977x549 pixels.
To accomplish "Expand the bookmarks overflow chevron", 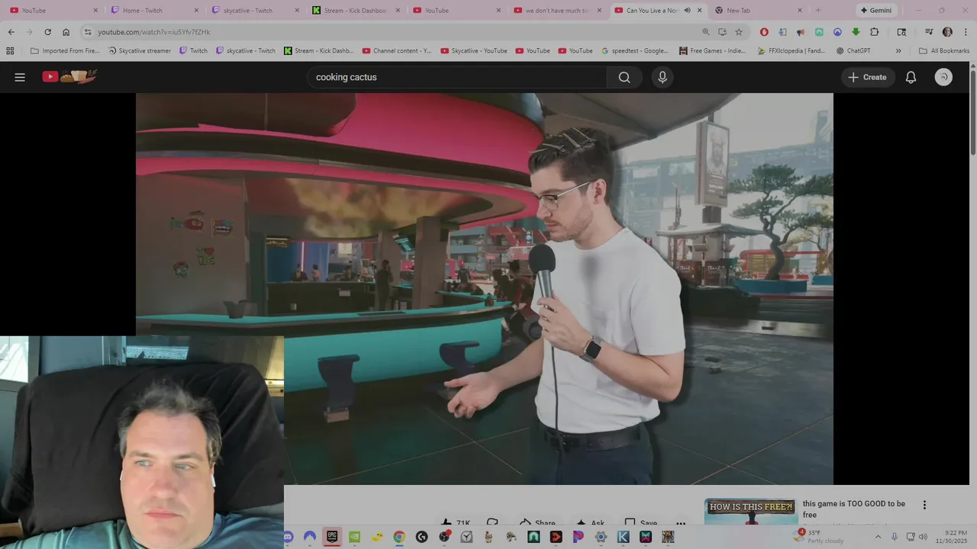I will (x=898, y=51).
